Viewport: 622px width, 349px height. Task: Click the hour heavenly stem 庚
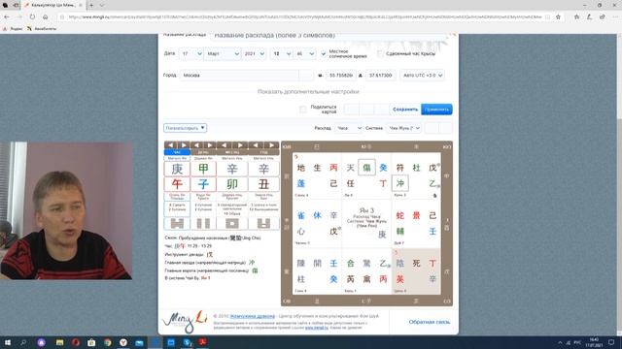click(x=177, y=169)
